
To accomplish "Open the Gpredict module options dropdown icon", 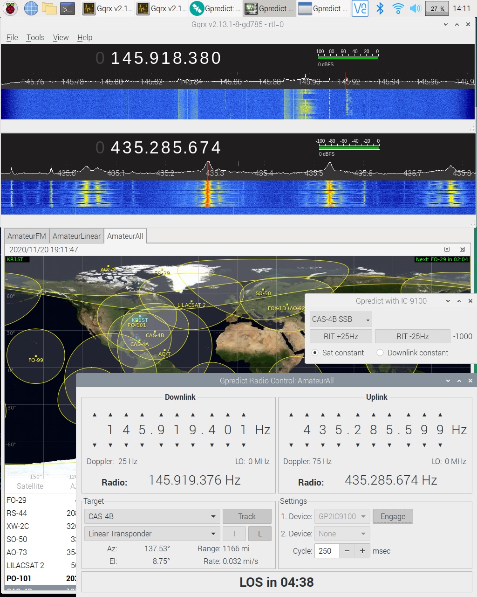I will tap(447, 250).
